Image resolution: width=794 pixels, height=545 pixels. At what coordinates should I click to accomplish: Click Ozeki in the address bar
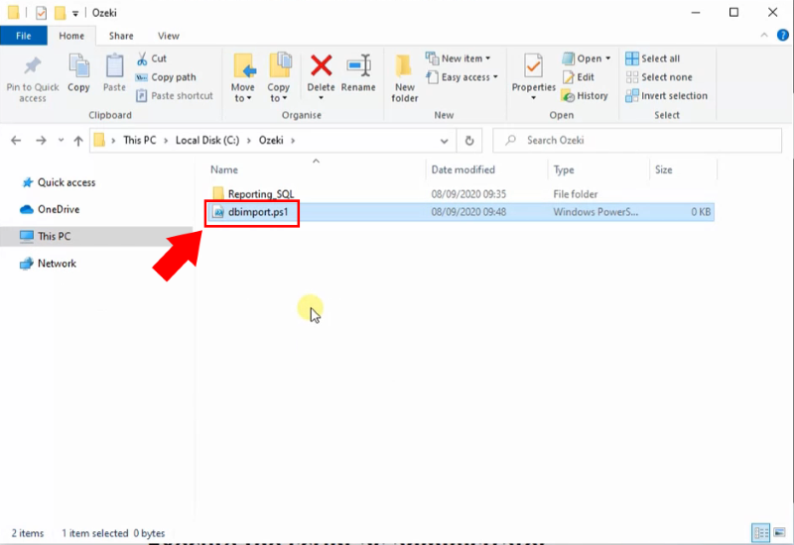tap(271, 140)
